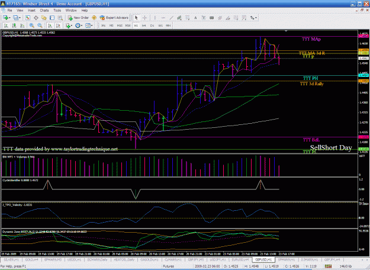The image size is (370, 270).
Task: Switch chart to candlesticks mode
Action: pos(14,25)
